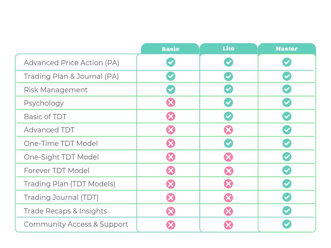This screenshot has width=331, height=248.
Task: Click the Basic cross icon for Trade Recaps & Insights
Action: (x=171, y=211)
